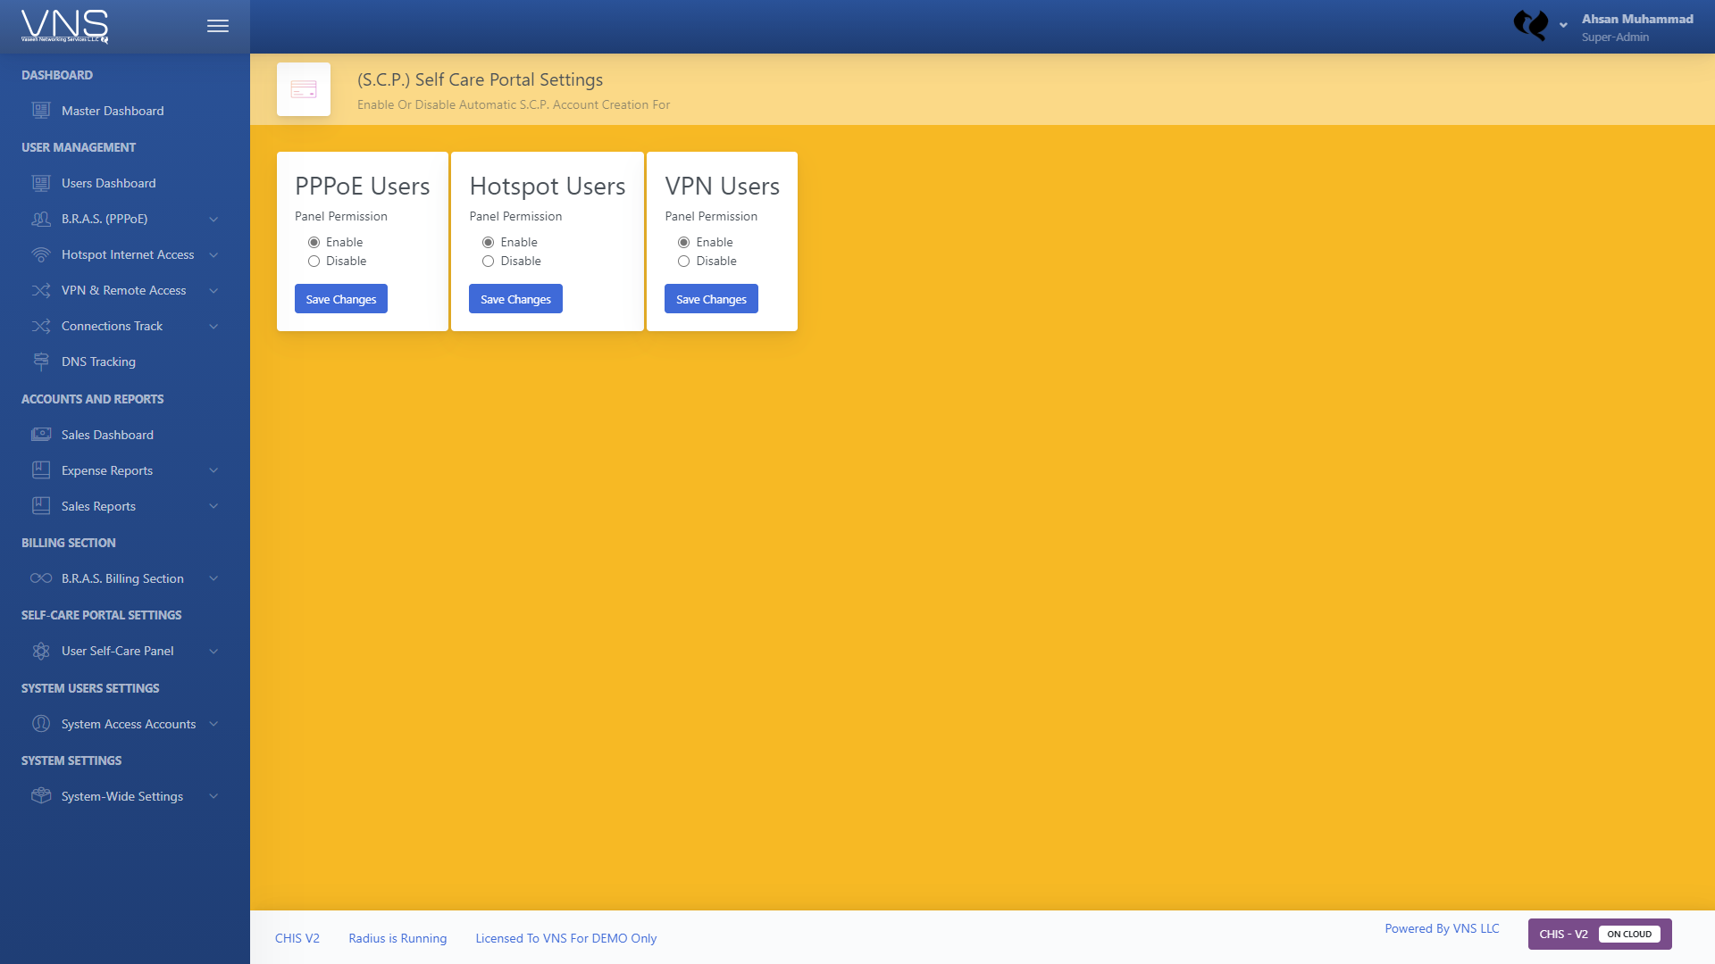This screenshot has width=1715, height=964.
Task: Open Expense Reports menu item
Action: tap(107, 470)
